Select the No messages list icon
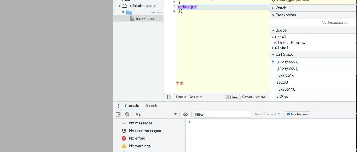The image size is (357, 152). click(124, 123)
